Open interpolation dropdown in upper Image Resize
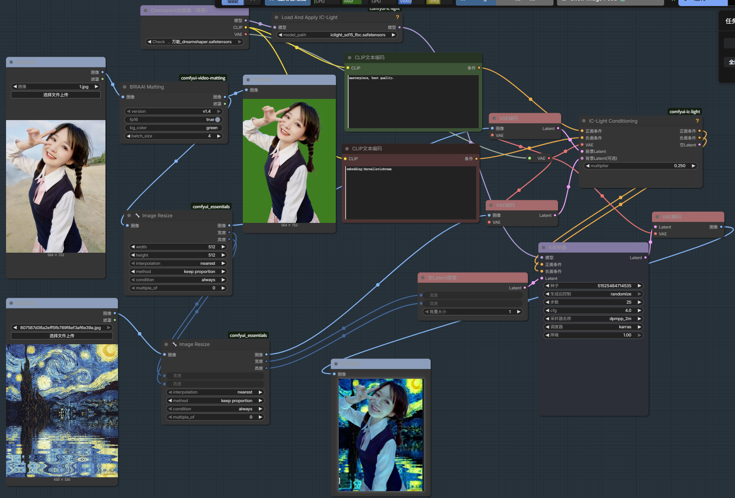The image size is (735, 498). pos(178,263)
